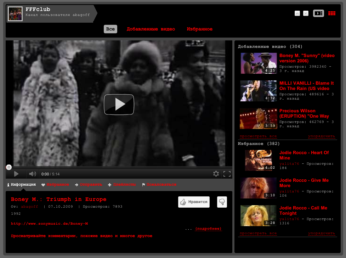Mute the video using speaker icon
346x258 pixels.
click(x=33, y=174)
